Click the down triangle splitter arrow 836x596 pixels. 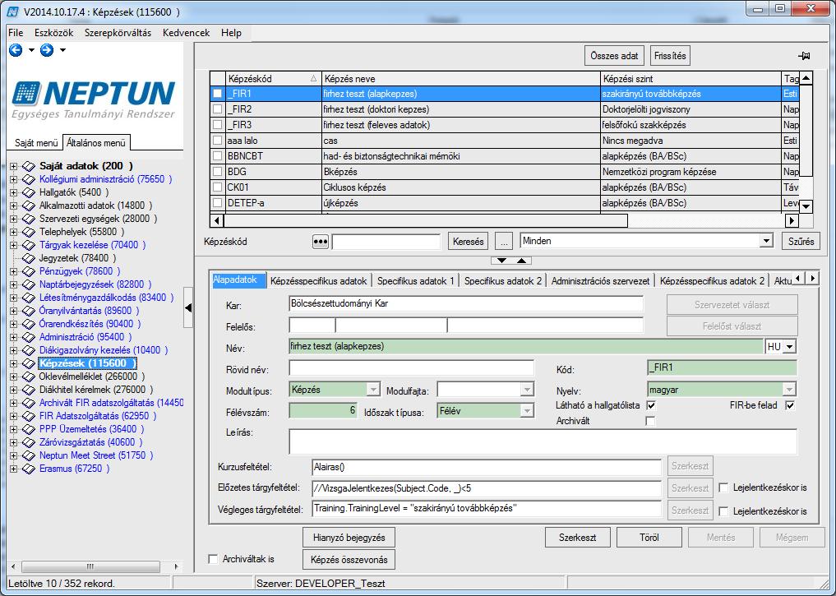(x=501, y=261)
